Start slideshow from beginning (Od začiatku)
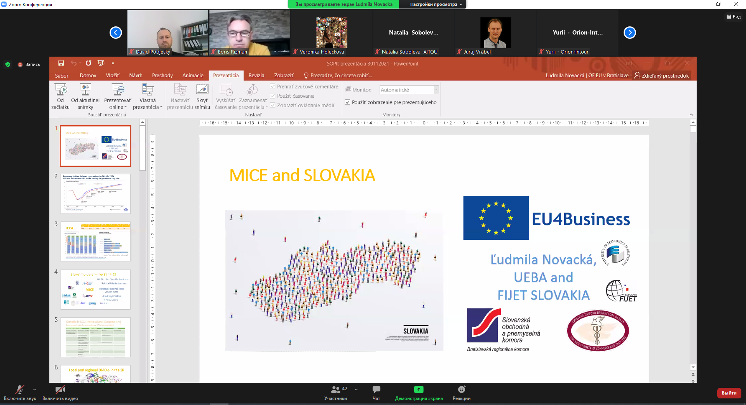The width and height of the screenshot is (746, 405). [x=60, y=96]
